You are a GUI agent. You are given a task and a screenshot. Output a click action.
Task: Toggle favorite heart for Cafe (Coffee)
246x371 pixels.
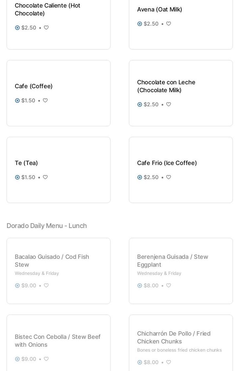click(x=45, y=101)
